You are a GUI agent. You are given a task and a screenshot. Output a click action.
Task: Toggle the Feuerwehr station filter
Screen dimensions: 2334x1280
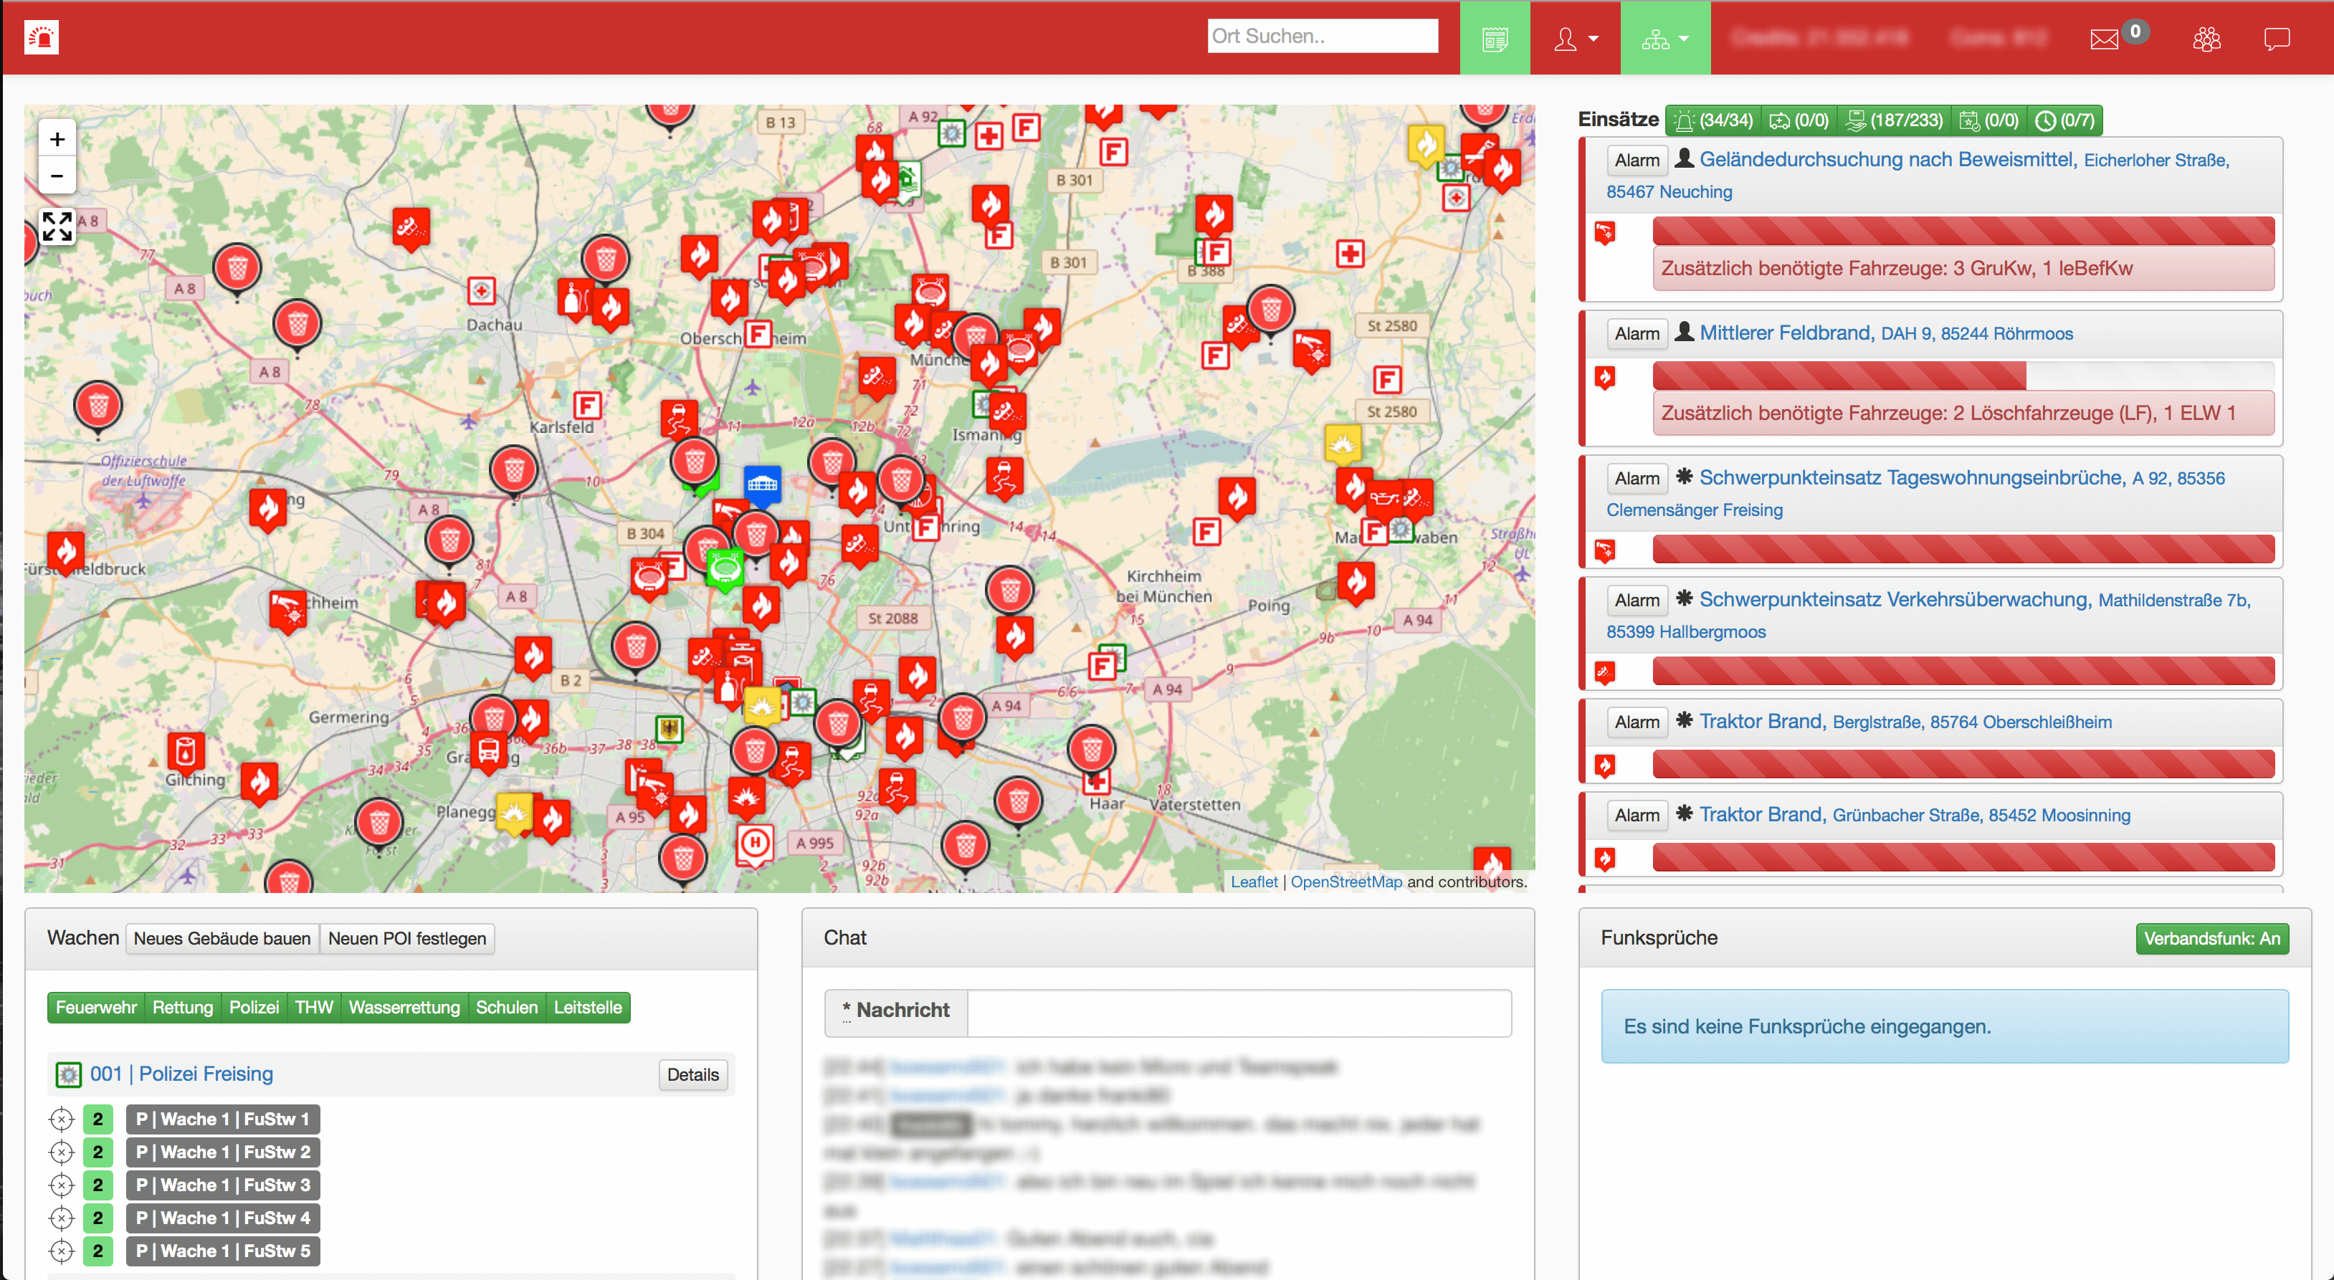[96, 1008]
